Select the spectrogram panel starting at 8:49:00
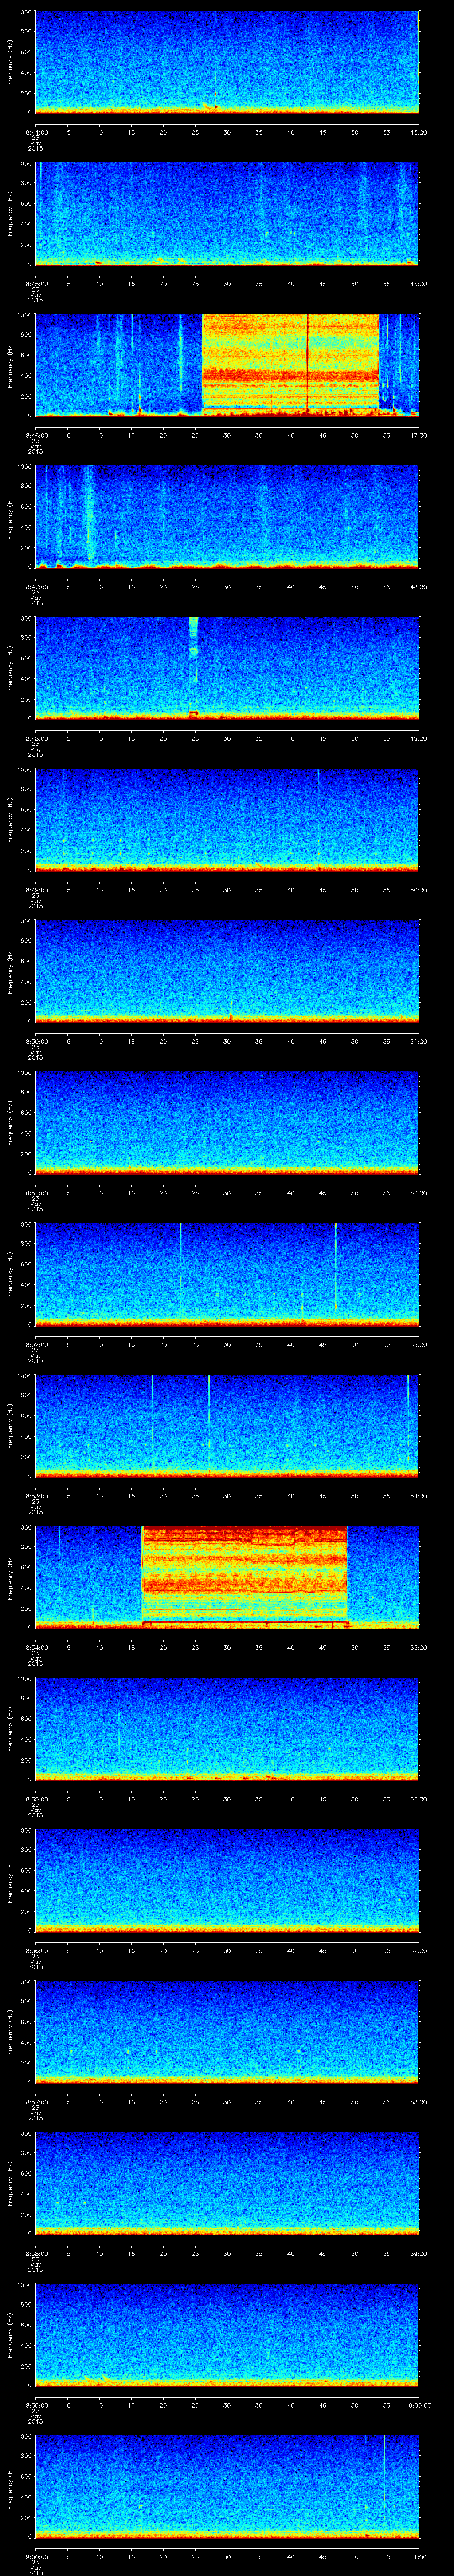This screenshot has height=2576, width=454. [x=227, y=820]
